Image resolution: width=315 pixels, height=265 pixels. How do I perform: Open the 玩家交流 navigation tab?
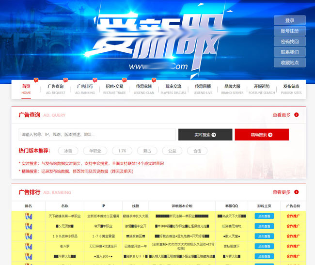(173, 89)
